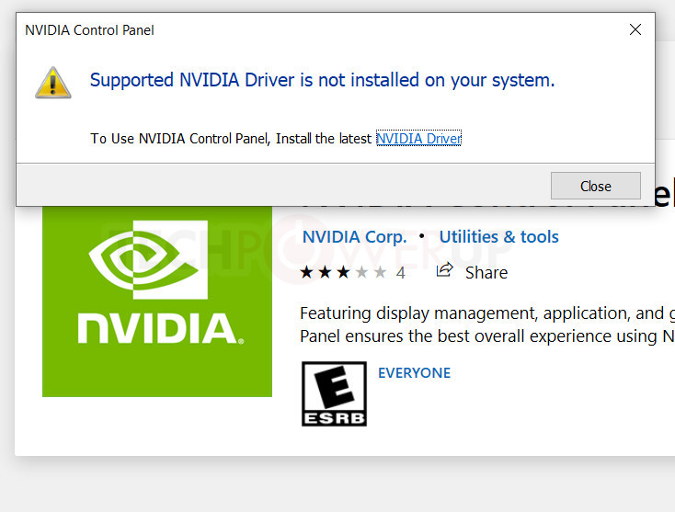
Task: Click the fourth grey rating star
Action: [x=361, y=272]
